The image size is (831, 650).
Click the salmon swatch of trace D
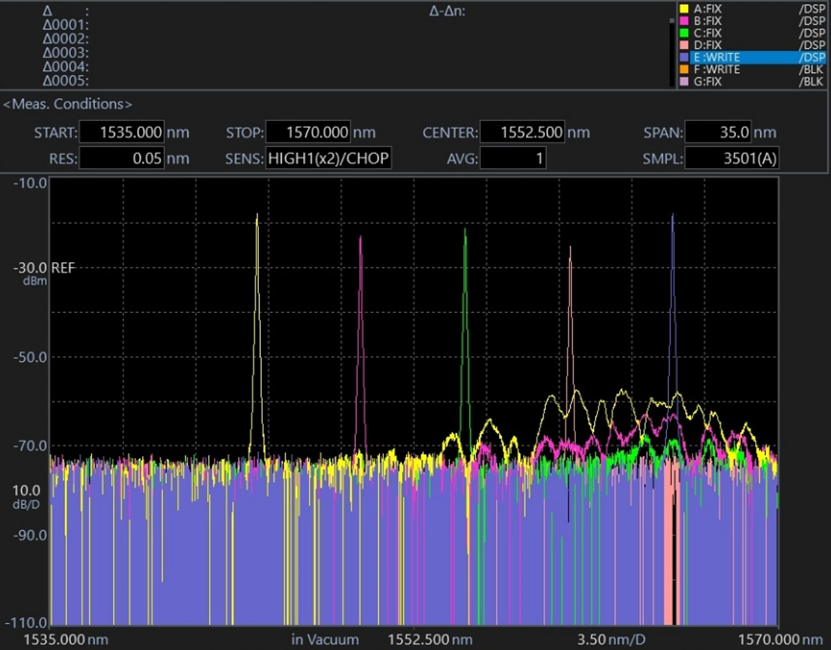coord(684,45)
